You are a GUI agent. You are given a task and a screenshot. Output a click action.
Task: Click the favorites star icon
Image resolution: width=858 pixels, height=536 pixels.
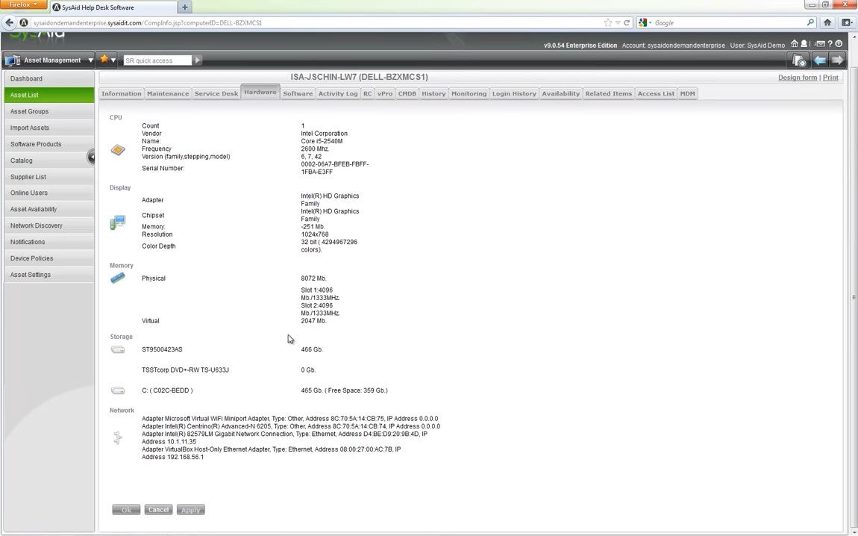(x=104, y=59)
